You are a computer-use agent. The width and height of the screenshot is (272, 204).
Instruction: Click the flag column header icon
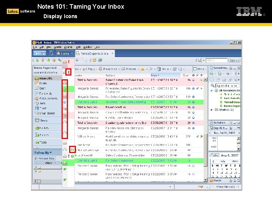[x=202, y=75]
